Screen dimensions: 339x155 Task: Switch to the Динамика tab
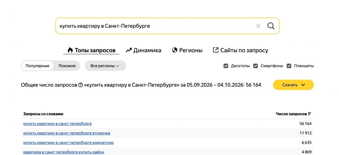click(x=144, y=50)
